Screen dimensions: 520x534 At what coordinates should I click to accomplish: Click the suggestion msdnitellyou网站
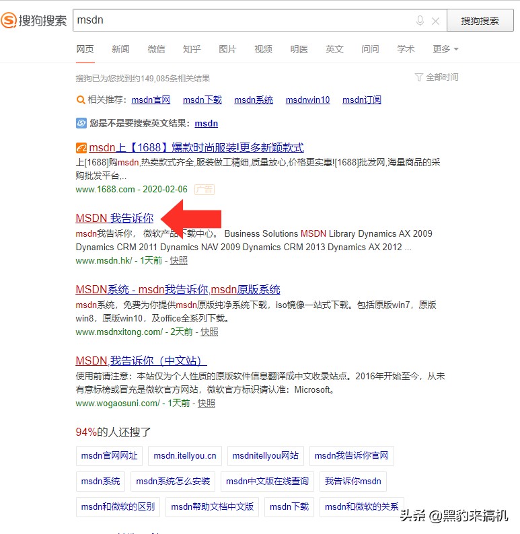[x=266, y=456]
